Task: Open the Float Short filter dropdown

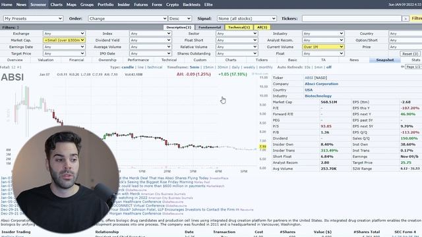Action: [237, 40]
